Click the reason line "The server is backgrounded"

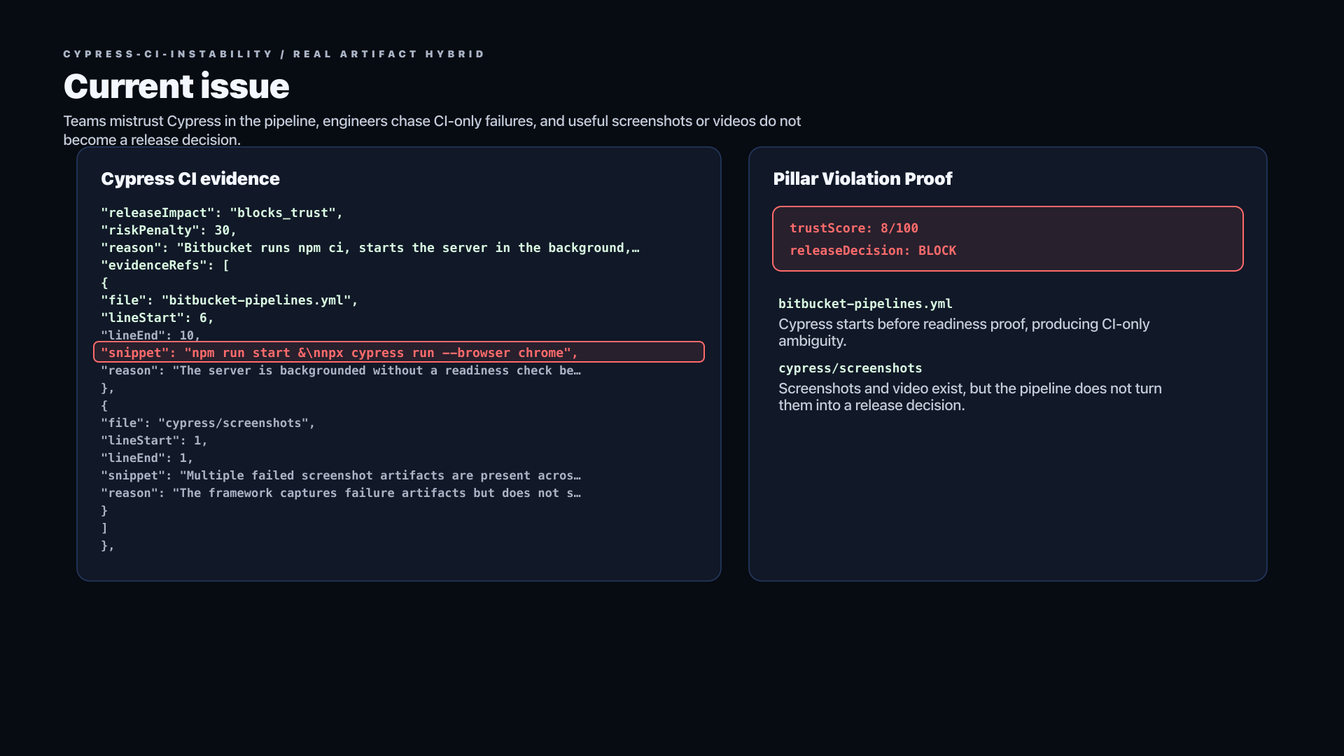click(341, 370)
